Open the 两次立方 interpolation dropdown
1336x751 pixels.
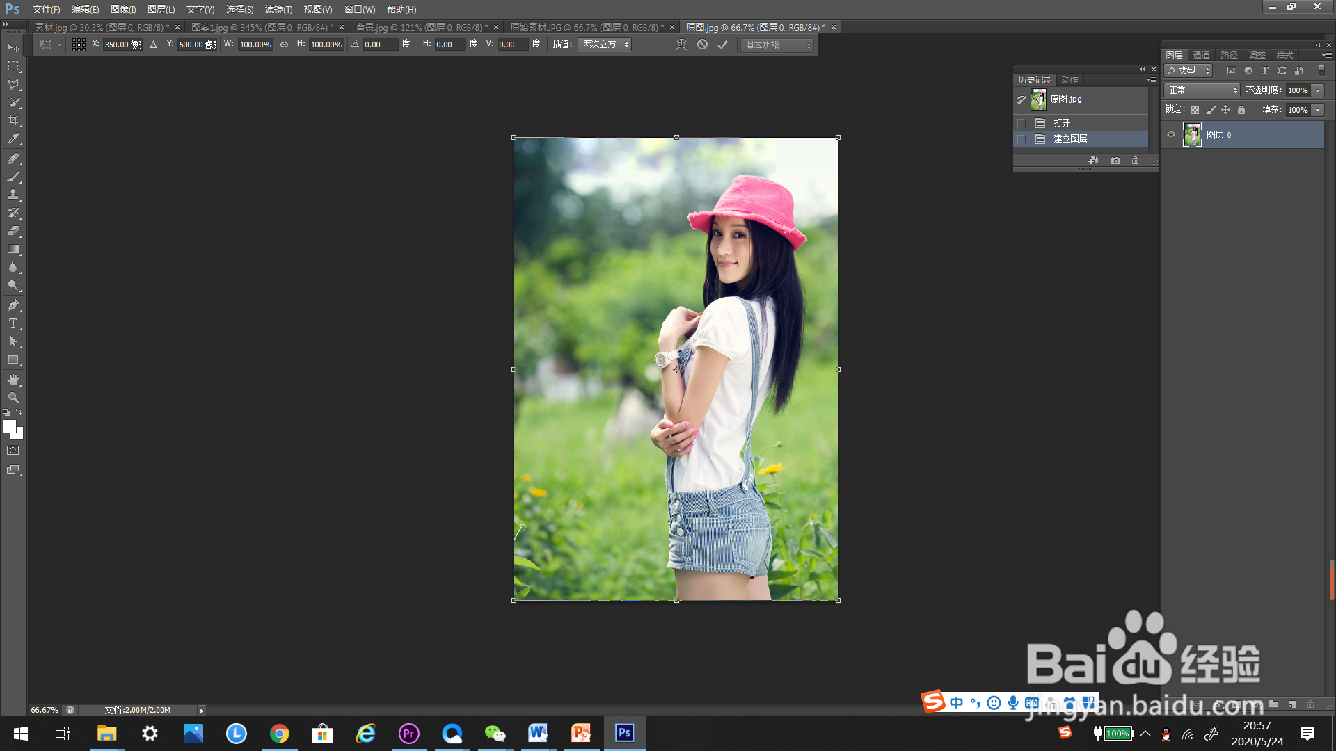click(605, 45)
